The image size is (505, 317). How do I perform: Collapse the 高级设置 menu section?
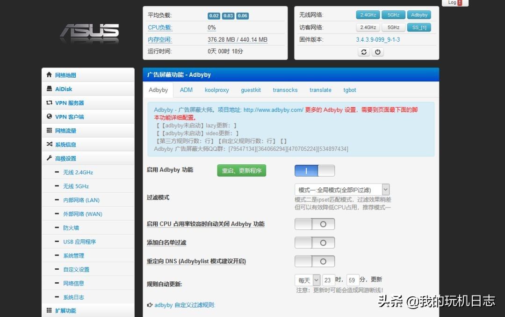(88, 158)
